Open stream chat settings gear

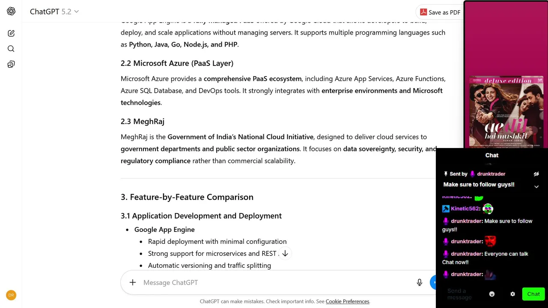512,294
